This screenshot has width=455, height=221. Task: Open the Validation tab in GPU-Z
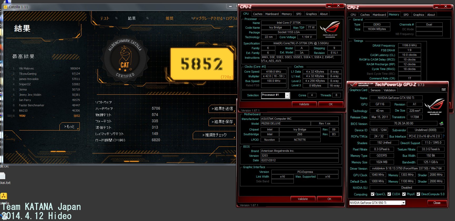coord(390,90)
